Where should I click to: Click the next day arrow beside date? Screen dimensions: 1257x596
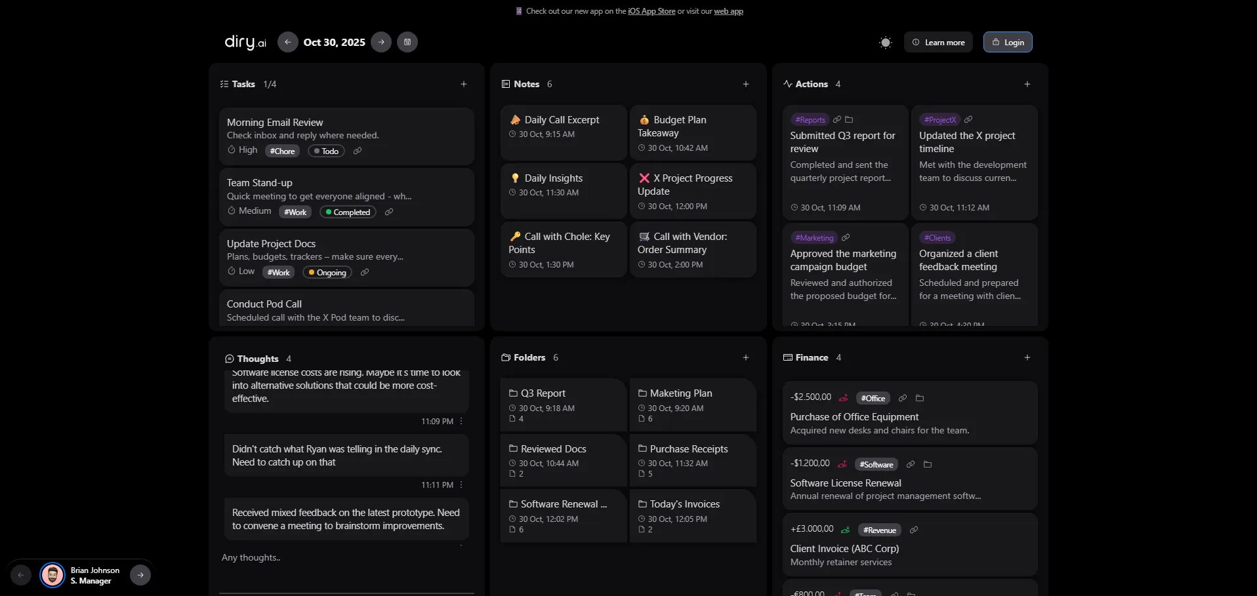[381, 42]
